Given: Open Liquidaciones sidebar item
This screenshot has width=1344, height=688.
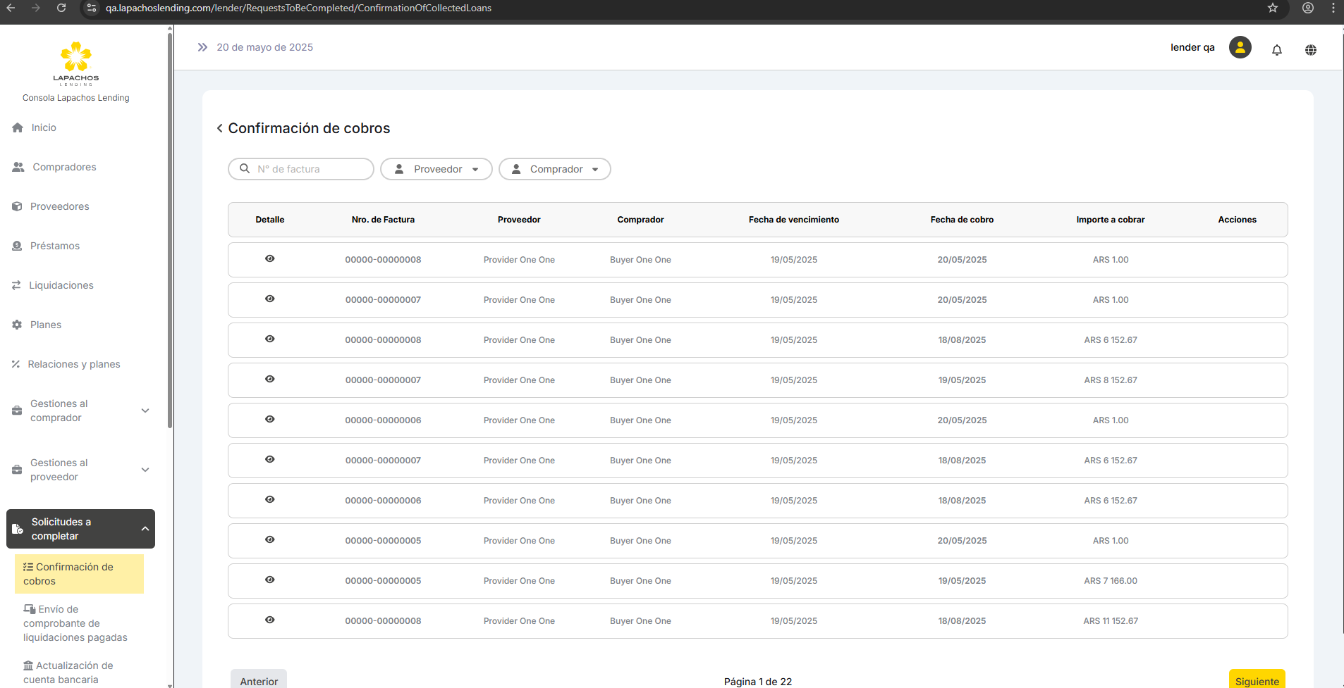Looking at the screenshot, I should (61, 285).
